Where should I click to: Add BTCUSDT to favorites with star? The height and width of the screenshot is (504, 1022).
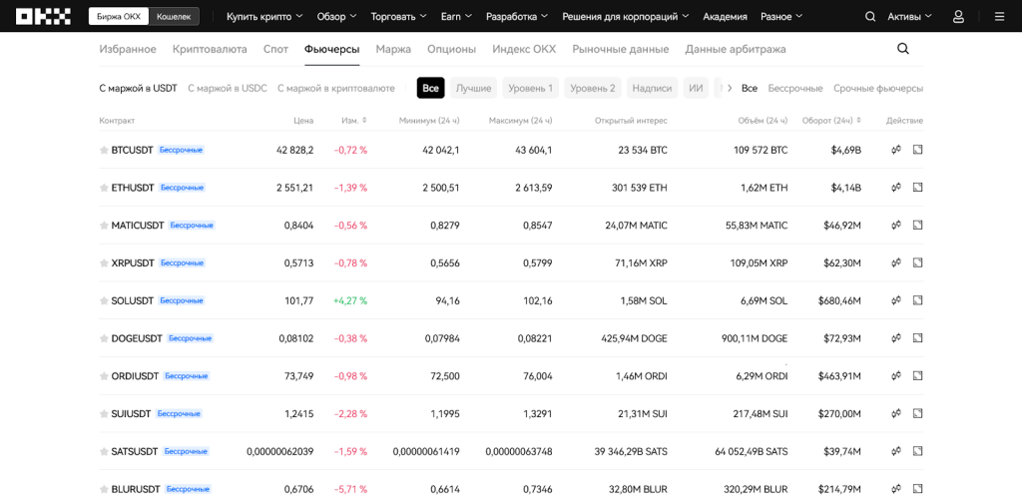[x=104, y=151]
